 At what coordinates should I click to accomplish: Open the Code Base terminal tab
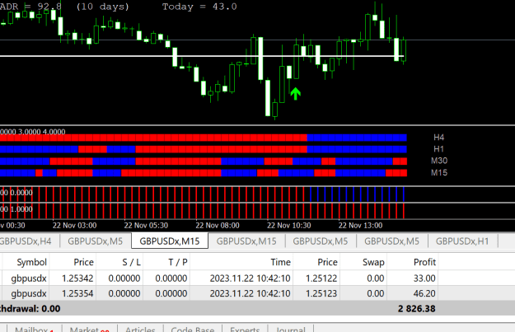(193, 329)
